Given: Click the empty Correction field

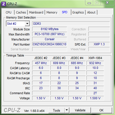Looking at the screenshot, I should 99,29.
